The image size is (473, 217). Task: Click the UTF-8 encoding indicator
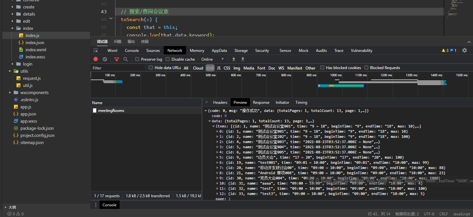click(x=429, y=214)
